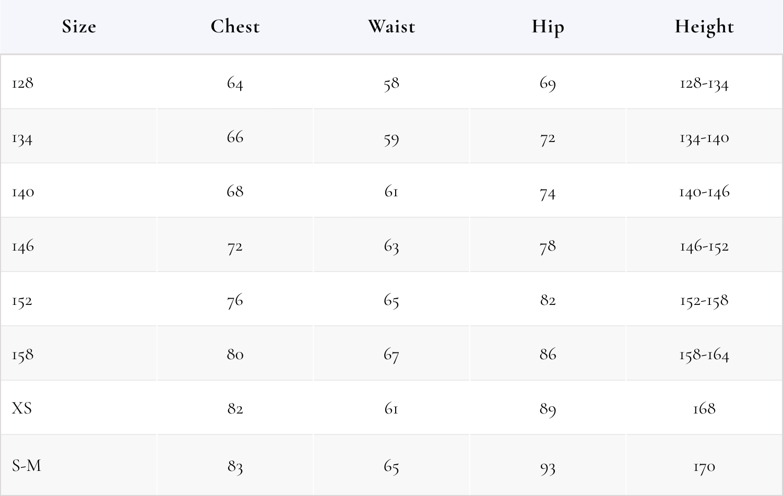Click waist value 58 for size 128
The width and height of the screenshot is (783, 496).
391,84
